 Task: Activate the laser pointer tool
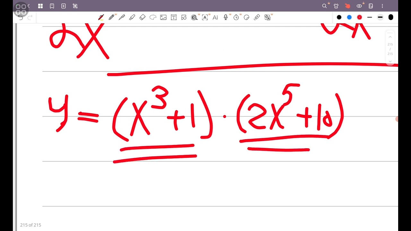point(257,17)
